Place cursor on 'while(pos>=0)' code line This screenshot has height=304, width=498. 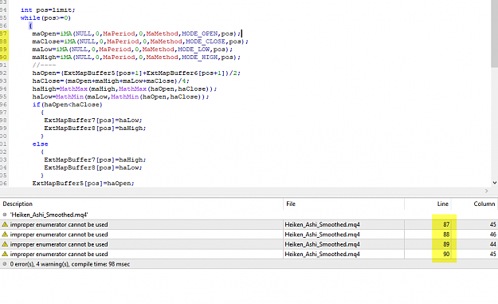[x=45, y=18]
